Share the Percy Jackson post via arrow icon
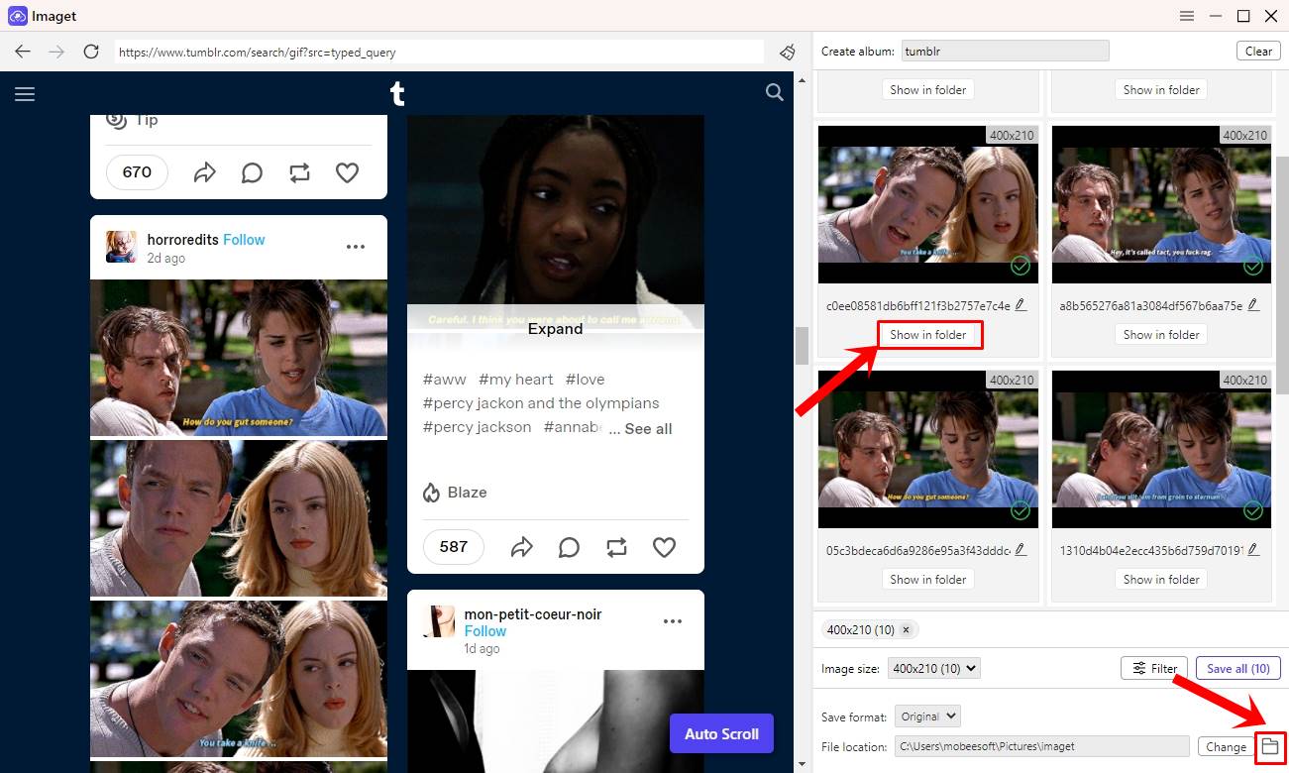The height and width of the screenshot is (773, 1289). pos(522,546)
